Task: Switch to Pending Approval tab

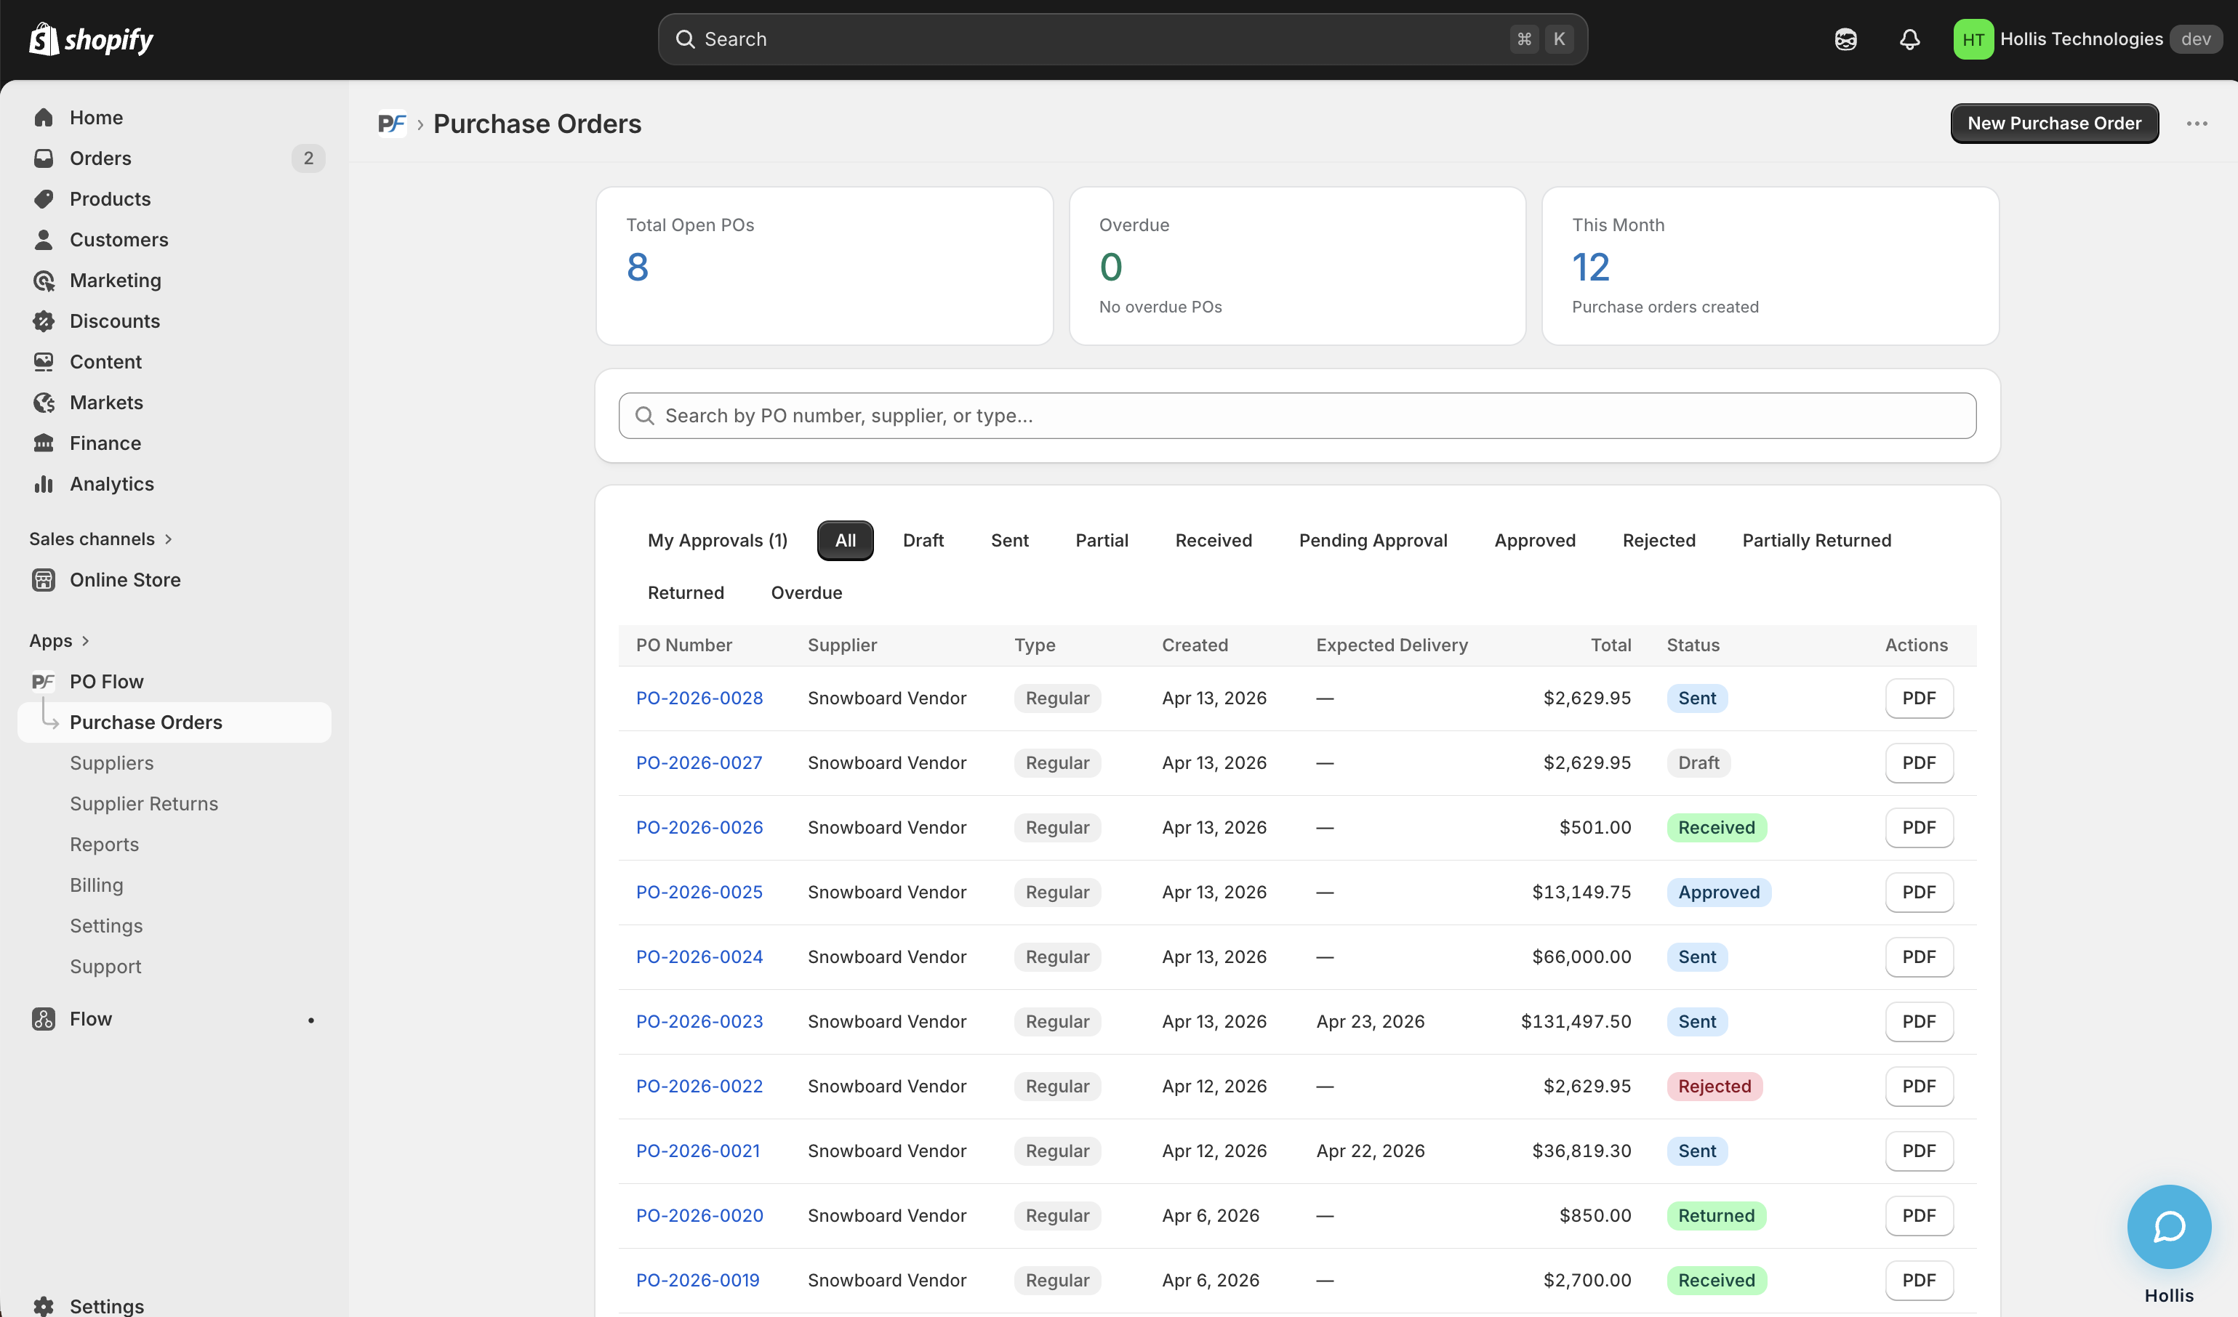Action: 1372,541
